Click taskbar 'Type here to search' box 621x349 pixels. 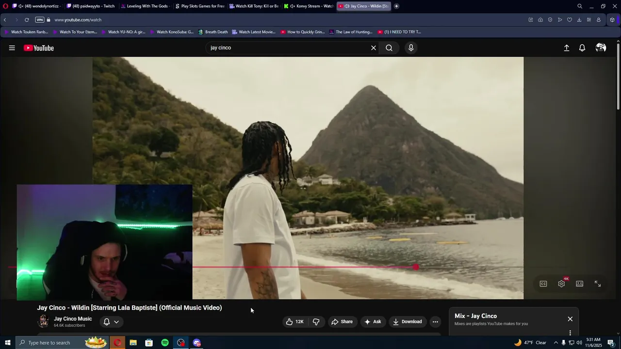pos(62,343)
